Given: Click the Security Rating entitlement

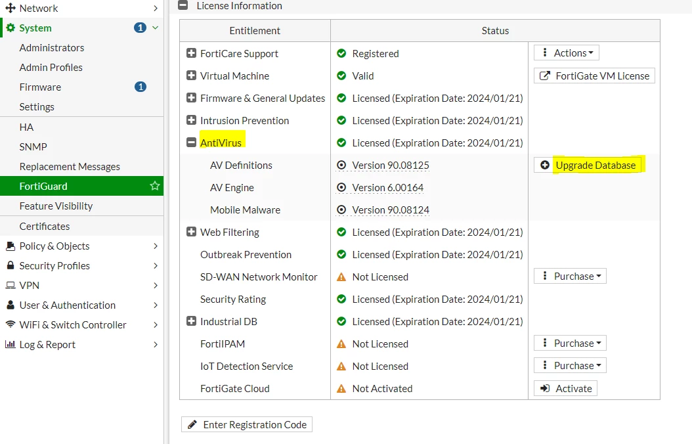Looking at the screenshot, I should coord(233,300).
